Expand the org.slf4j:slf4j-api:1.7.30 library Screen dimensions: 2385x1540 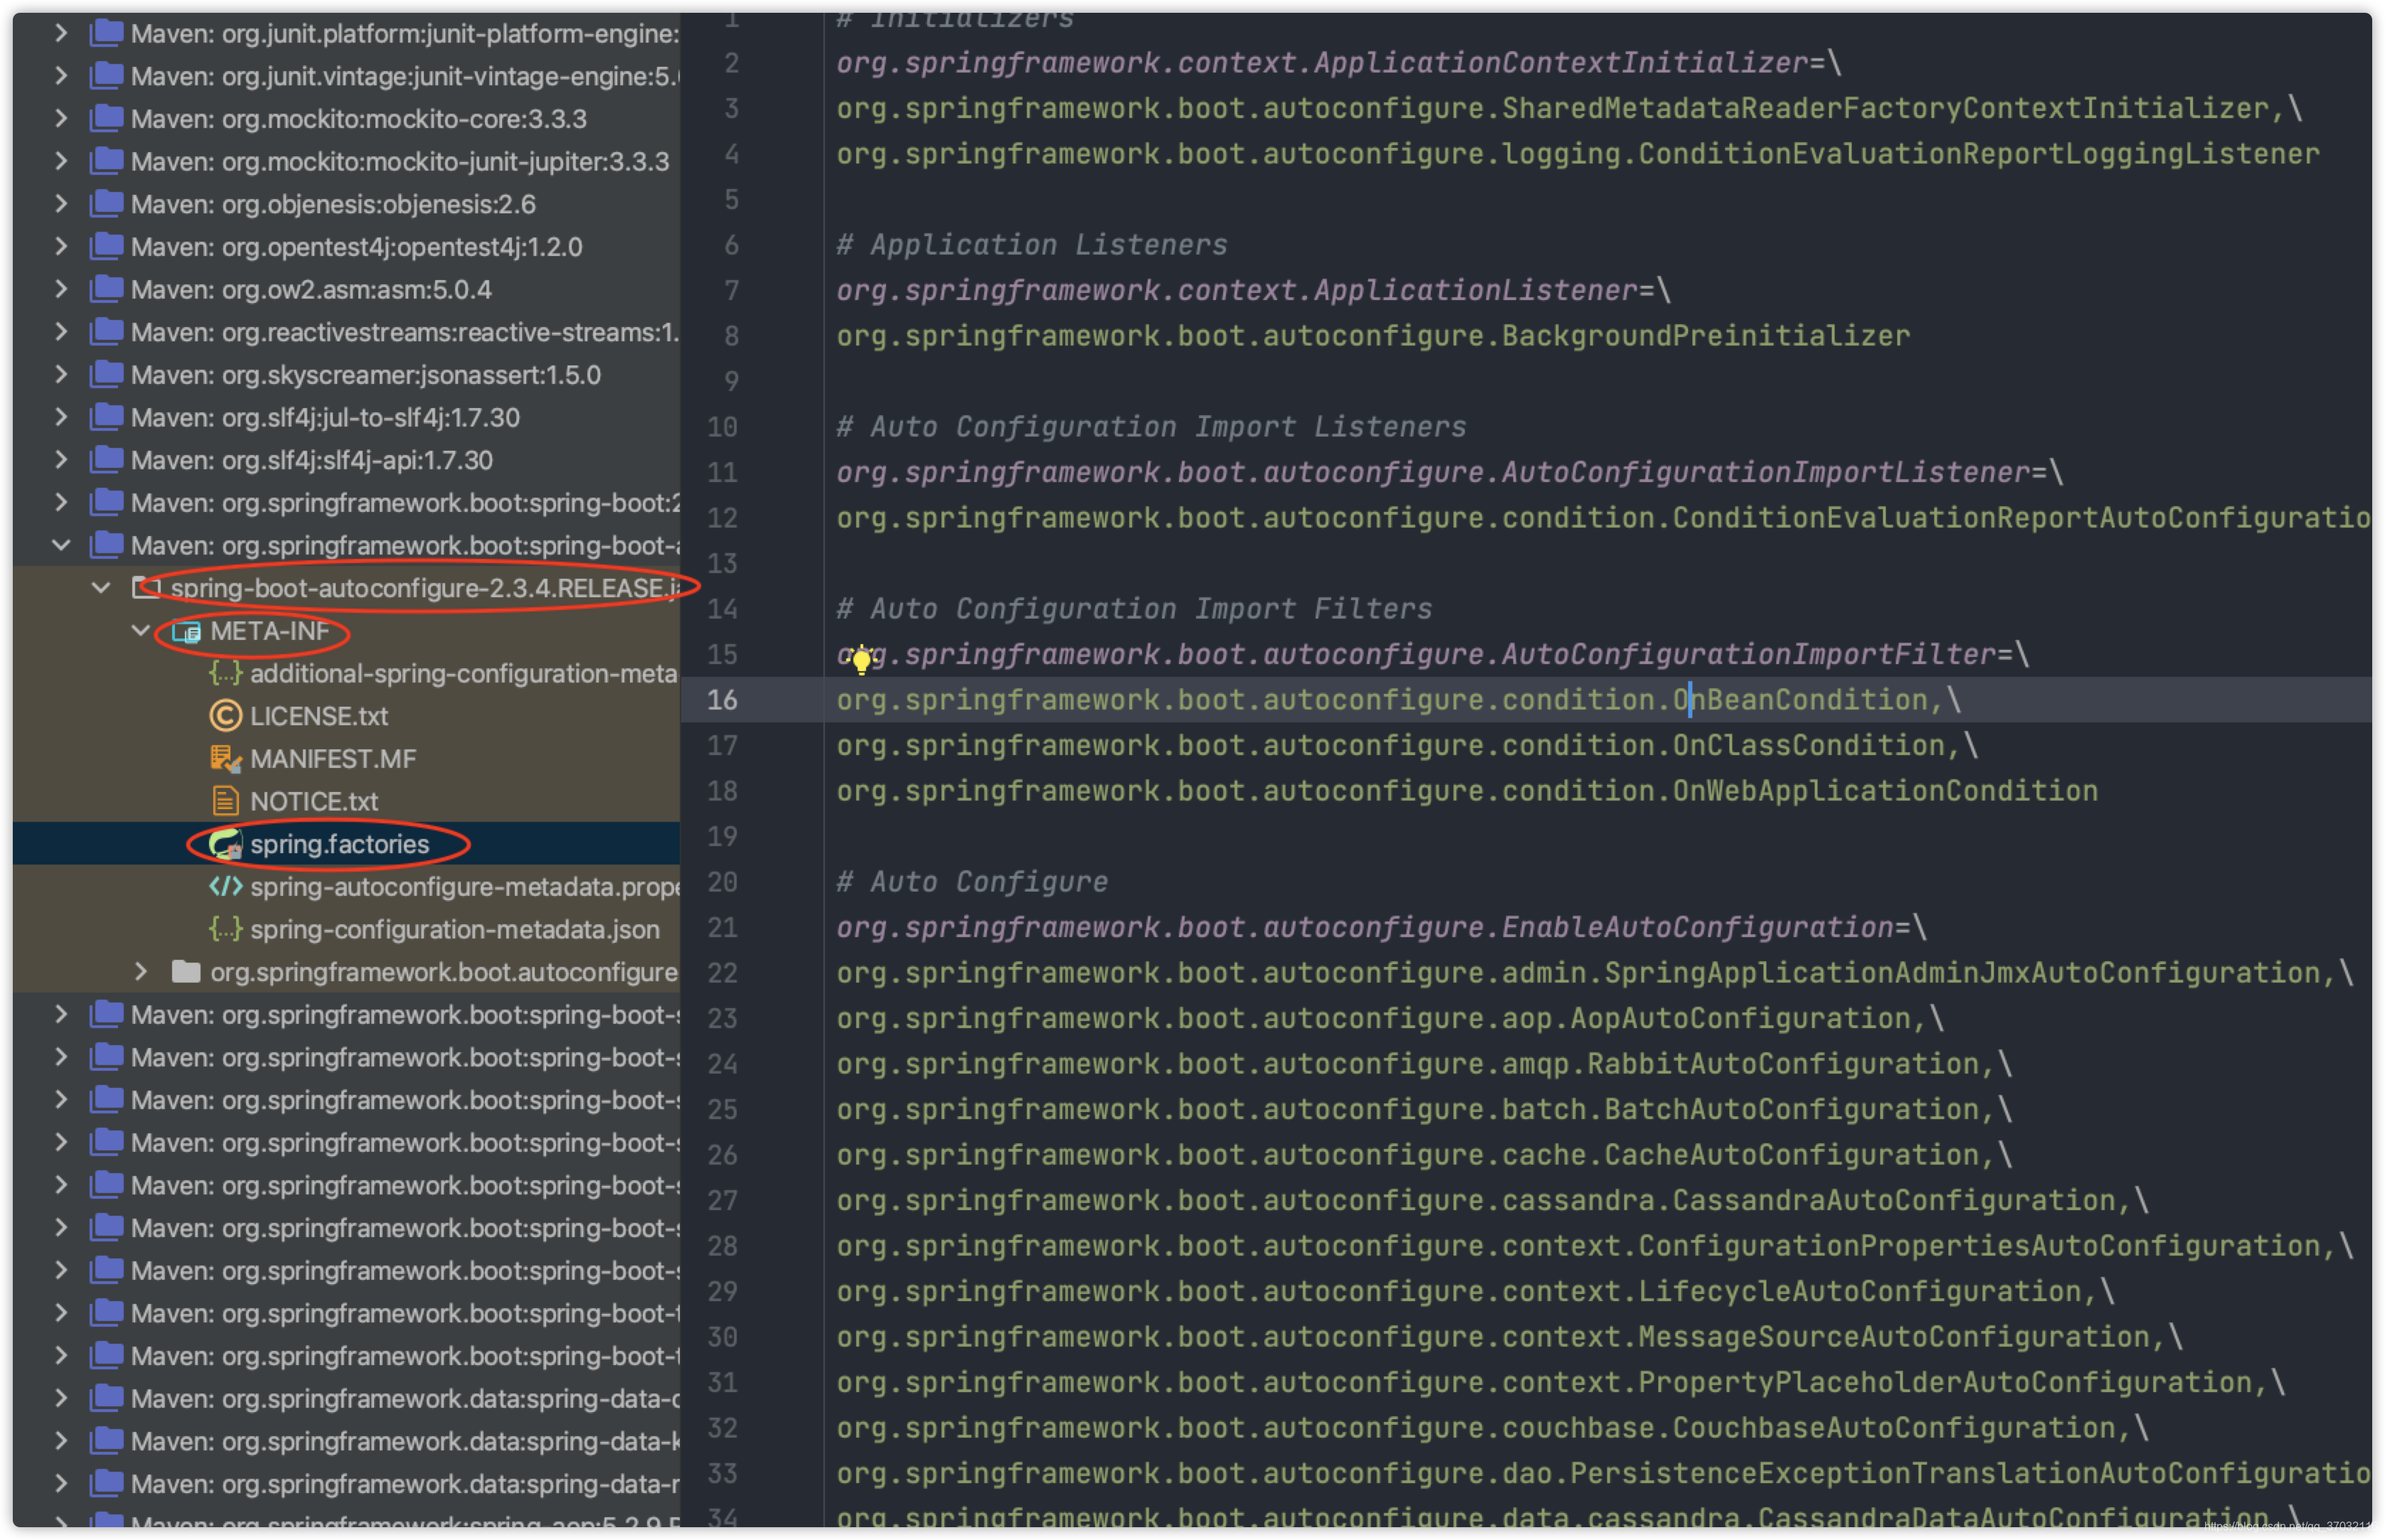point(61,459)
